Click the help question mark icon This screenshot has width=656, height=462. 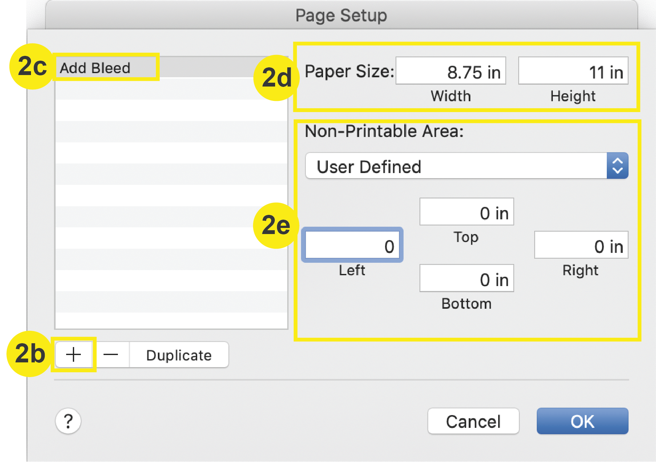click(68, 421)
